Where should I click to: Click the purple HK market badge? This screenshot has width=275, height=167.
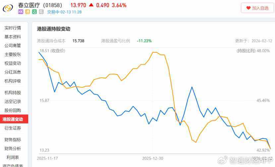point(21,12)
